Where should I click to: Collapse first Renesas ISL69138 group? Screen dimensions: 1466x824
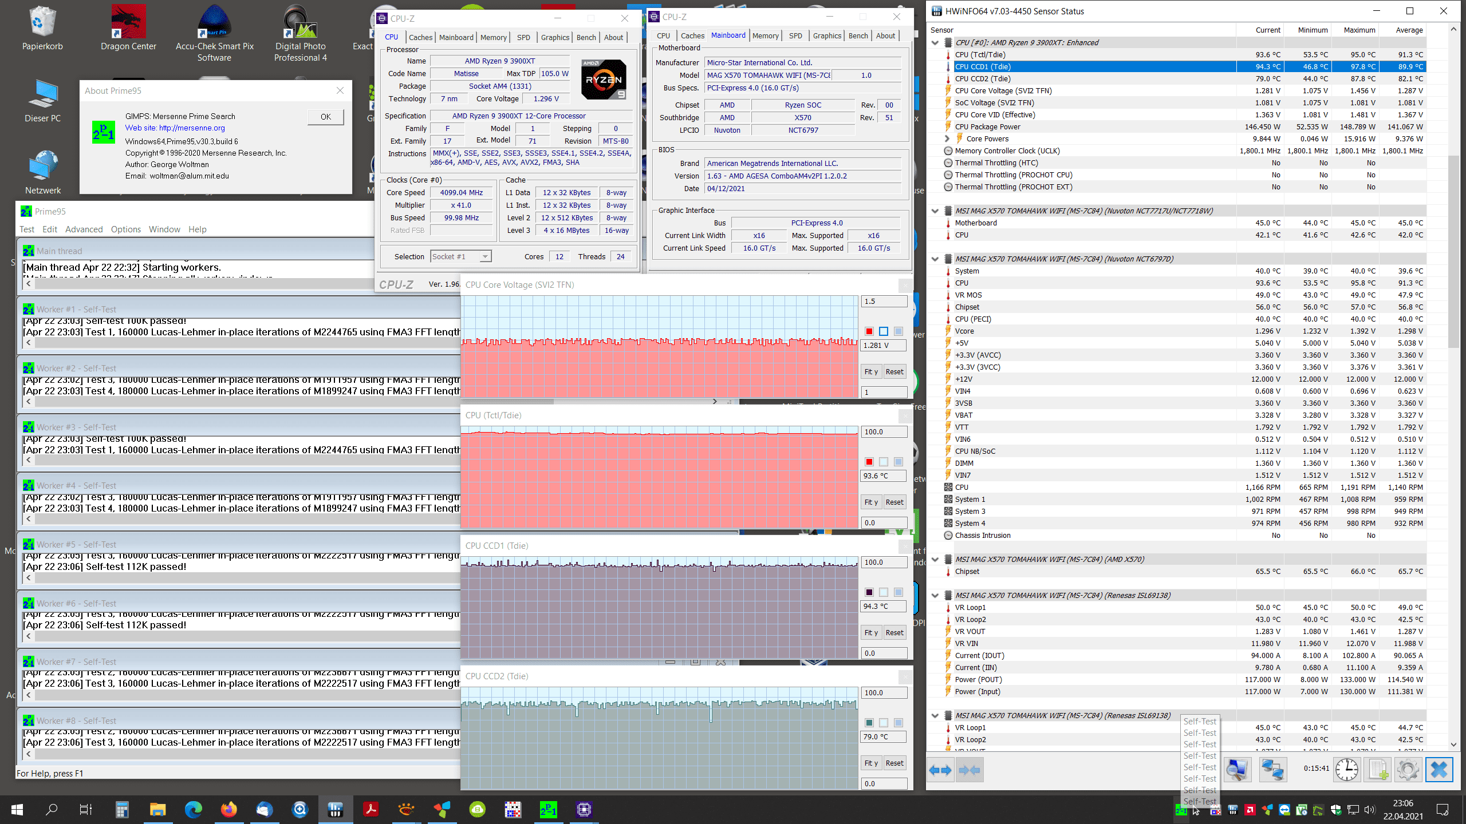click(935, 596)
